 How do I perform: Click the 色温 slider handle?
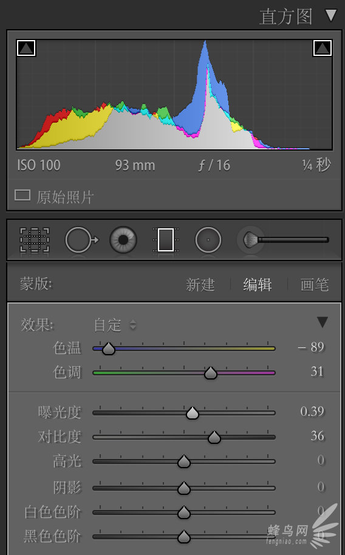(x=109, y=349)
